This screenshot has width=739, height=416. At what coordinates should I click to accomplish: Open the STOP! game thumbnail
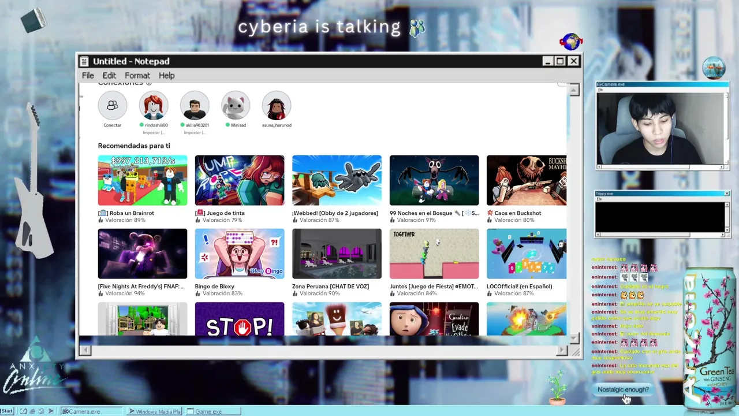coord(240,319)
